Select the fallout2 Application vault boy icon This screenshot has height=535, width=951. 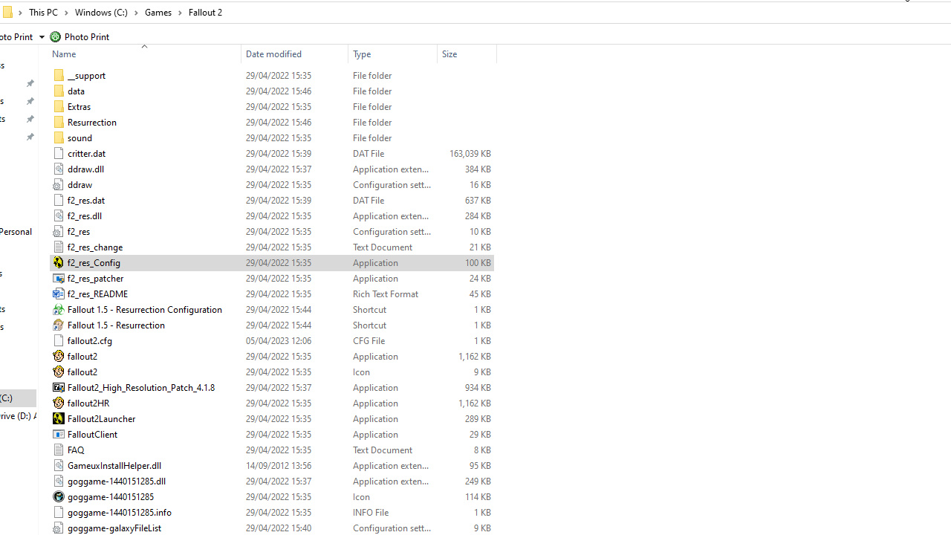pyautogui.click(x=59, y=356)
